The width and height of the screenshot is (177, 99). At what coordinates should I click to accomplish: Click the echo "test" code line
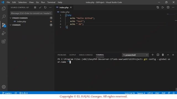tap(77, 21)
